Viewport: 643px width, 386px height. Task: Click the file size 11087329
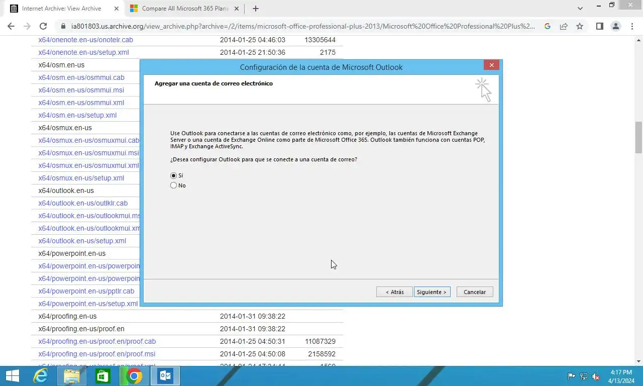(x=320, y=341)
